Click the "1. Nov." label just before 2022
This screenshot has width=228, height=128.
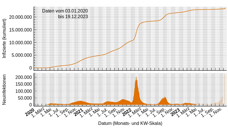point(119,112)
